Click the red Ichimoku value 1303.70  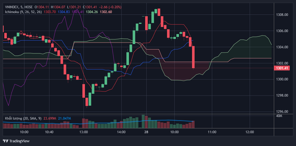pyautogui.click(x=50, y=12)
